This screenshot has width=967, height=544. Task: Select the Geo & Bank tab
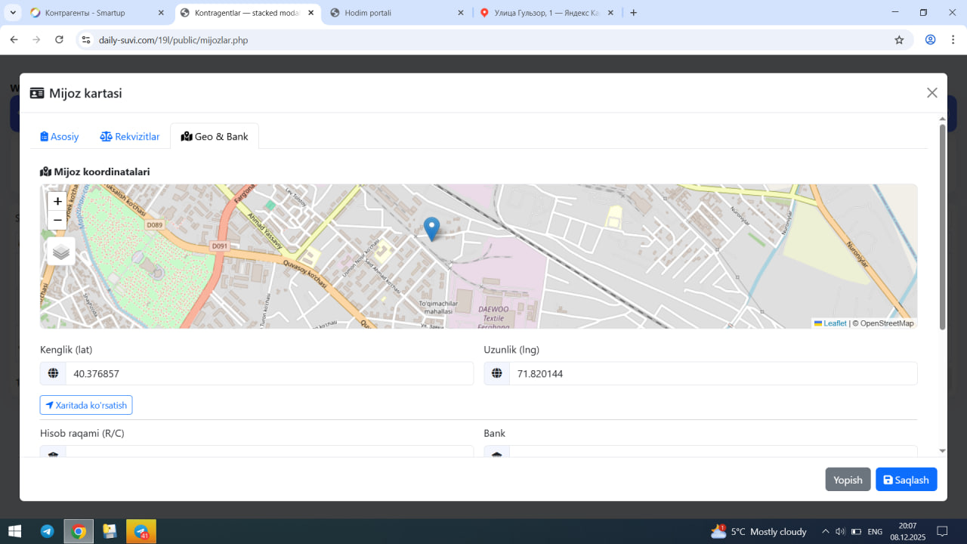pyautogui.click(x=215, y=137)
